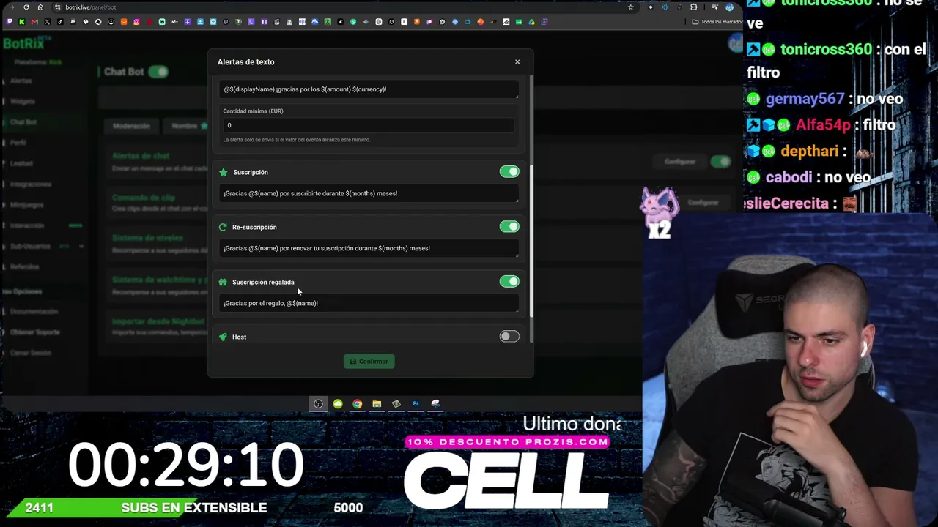Open the Gmail bookmark icon
Image resolution: width=938 pixels, height=527 pixels.
pyautogui.click(x=34, y=22)
